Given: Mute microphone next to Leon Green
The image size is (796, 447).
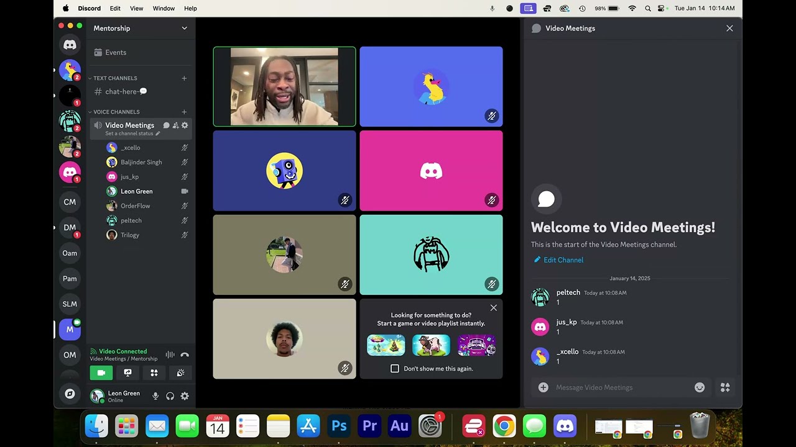Looking at the screenshot, I should 155,396.
